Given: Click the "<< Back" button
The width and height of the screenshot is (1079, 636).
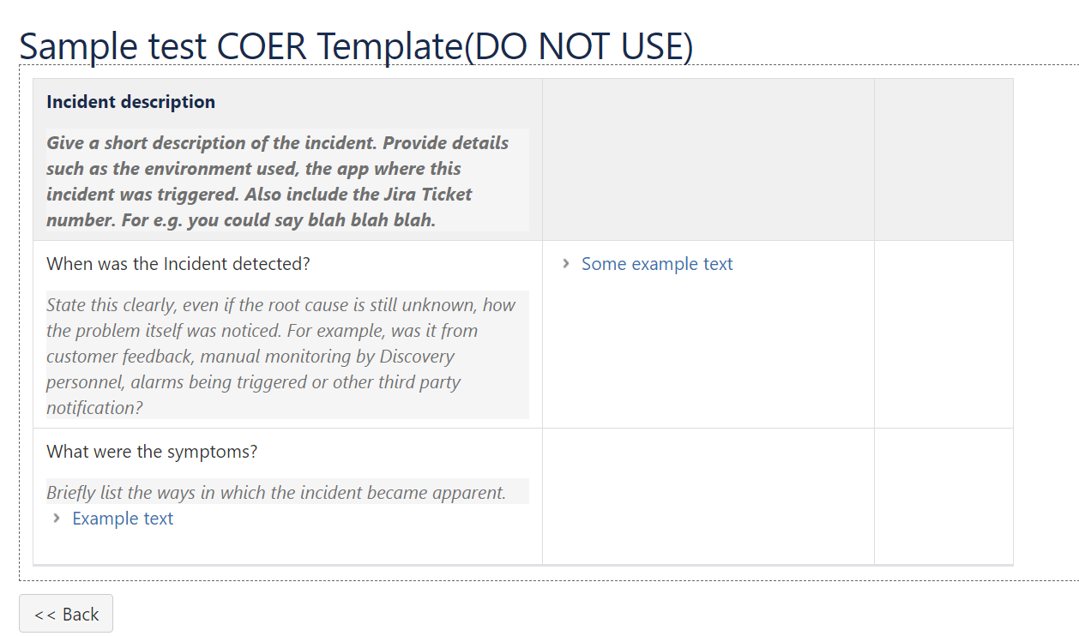Looking at the screenshot, I should click(65, 613).
